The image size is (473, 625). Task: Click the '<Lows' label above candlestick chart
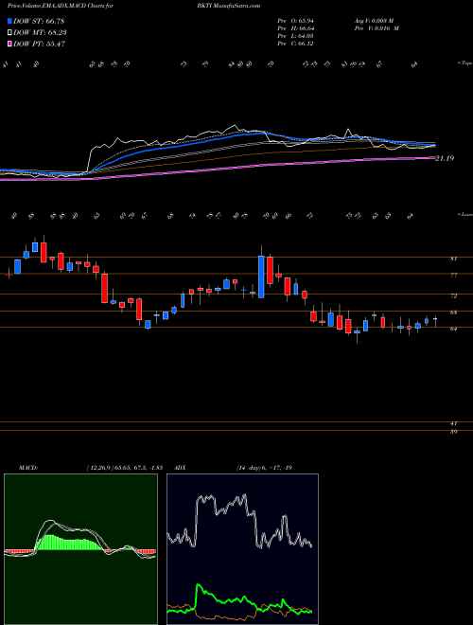[x=464, y=214]
